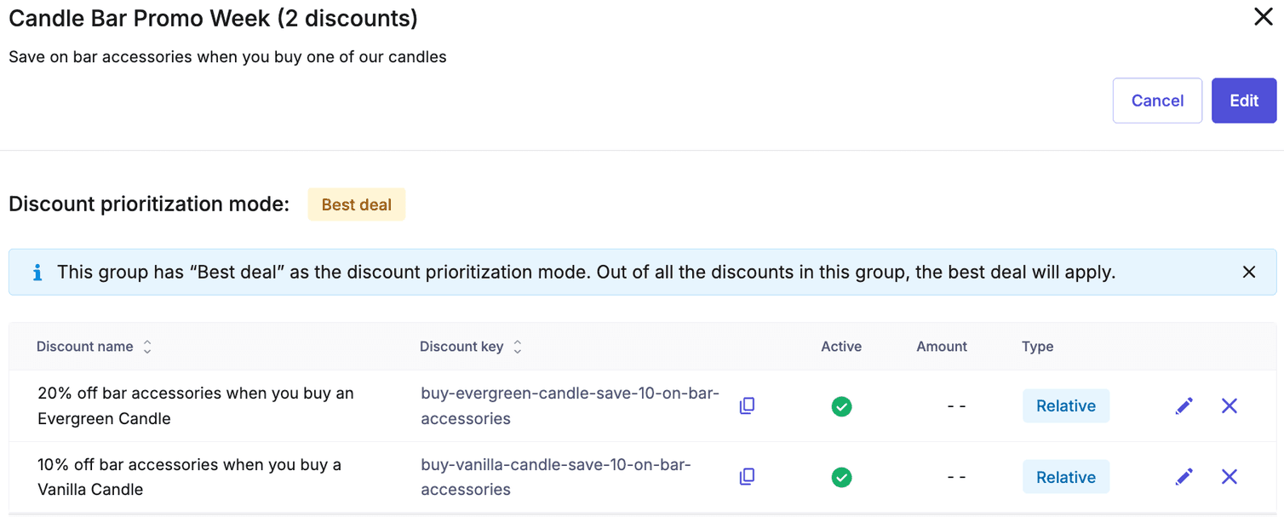This screenshot has width=1284, height=517.
Task: Remove the Evergreen Candle discount row
Action: (x=1230, y=405)
